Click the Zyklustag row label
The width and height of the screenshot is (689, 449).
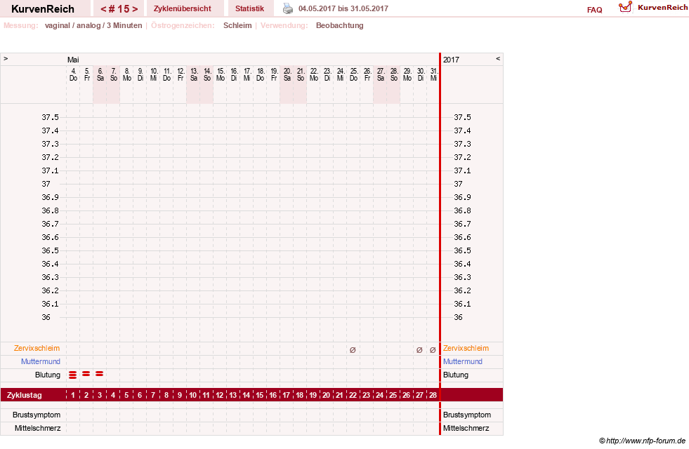pyautogui.click(x=25, y=395)
